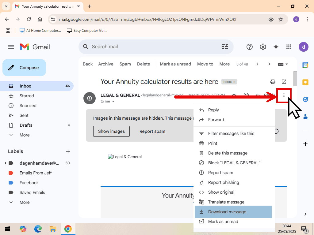Click email pane vertical scrollbar

pos(295,79)
